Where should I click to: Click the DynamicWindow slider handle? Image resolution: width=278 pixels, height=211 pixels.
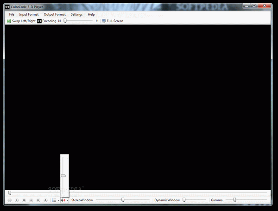pyautogui.click(x=184, y=200)
